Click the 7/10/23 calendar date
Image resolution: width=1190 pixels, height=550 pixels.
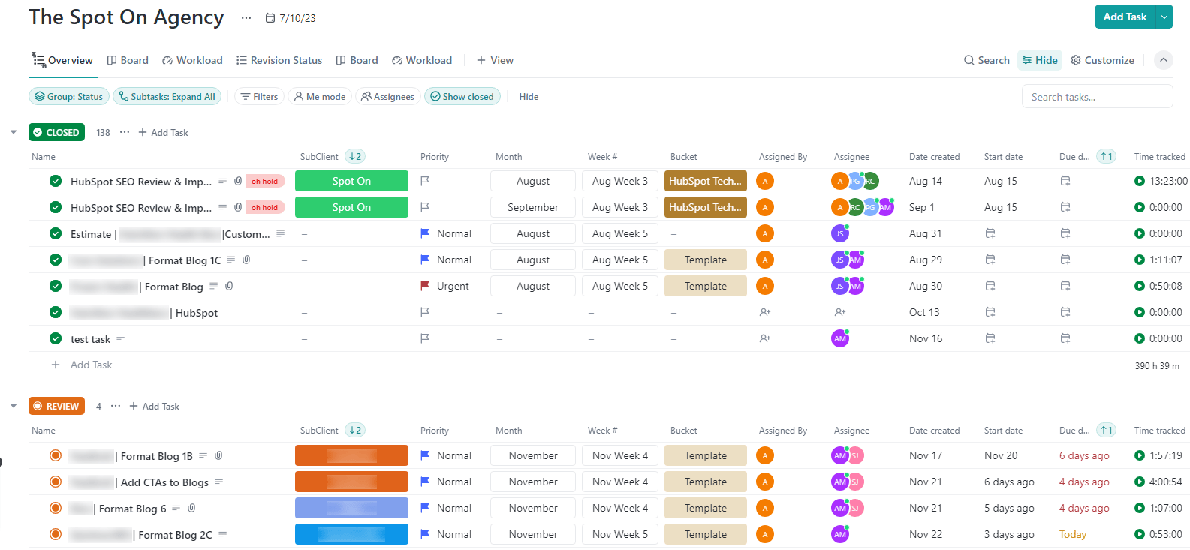pos(291,18)
